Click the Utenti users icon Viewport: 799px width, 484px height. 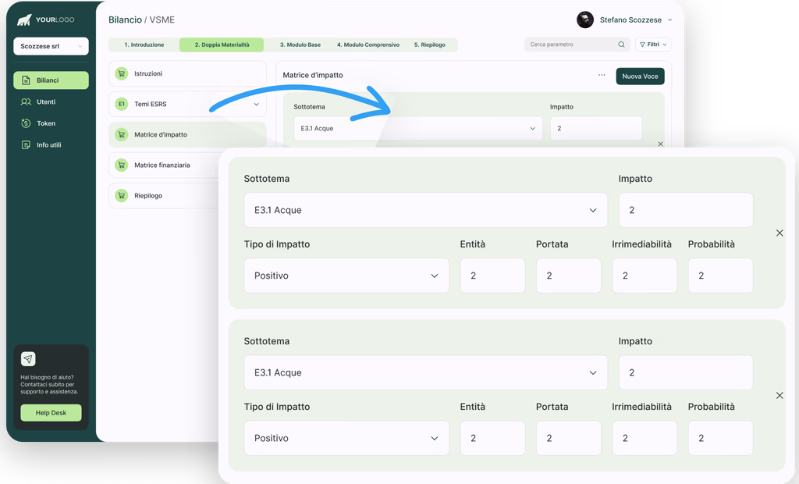26,101
